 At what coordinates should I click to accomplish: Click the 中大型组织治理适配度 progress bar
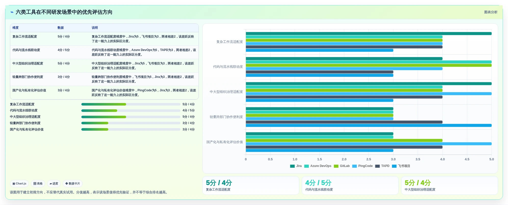pos(131,117)
